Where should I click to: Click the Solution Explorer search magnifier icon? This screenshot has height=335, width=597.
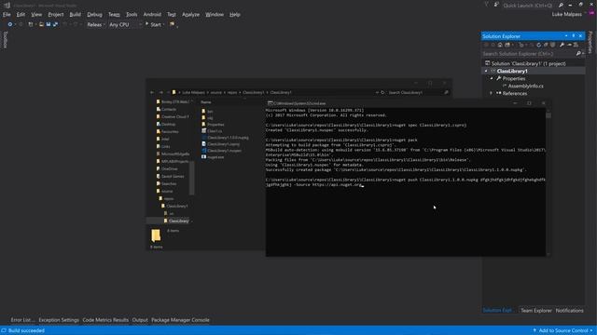pos(578,54)
